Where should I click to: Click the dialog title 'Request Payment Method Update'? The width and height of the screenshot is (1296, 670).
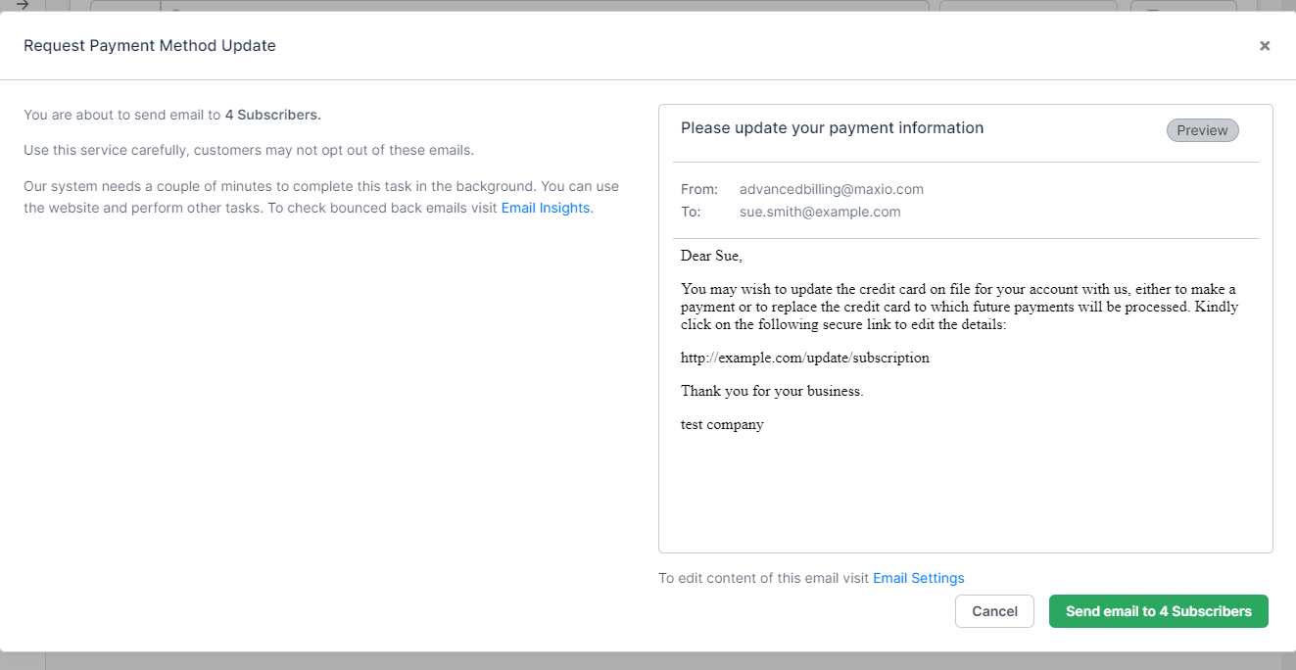point(150,46)
